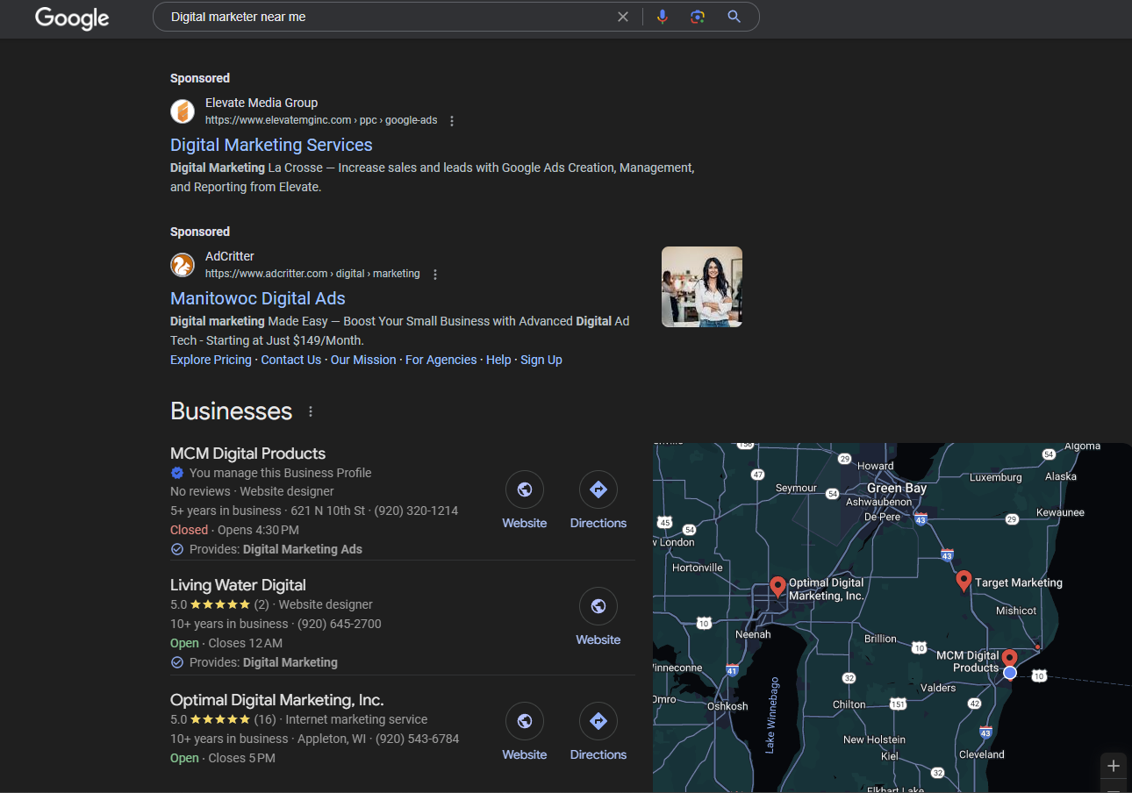Click the AdCritter squirrel favicon

[x=183, y=265]
